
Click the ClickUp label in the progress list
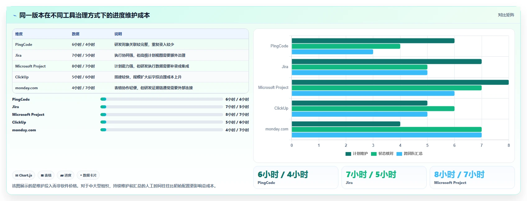[19, 122]
